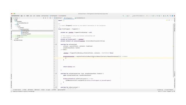The width and height of the screenshot is (186, 105).
Task: Click the blue account icon in toolbar
Action: point(172,16)
